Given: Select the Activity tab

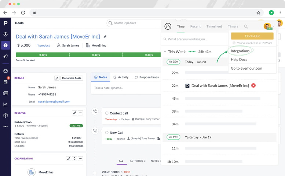Looking at the screenshot, I should 121,77.
